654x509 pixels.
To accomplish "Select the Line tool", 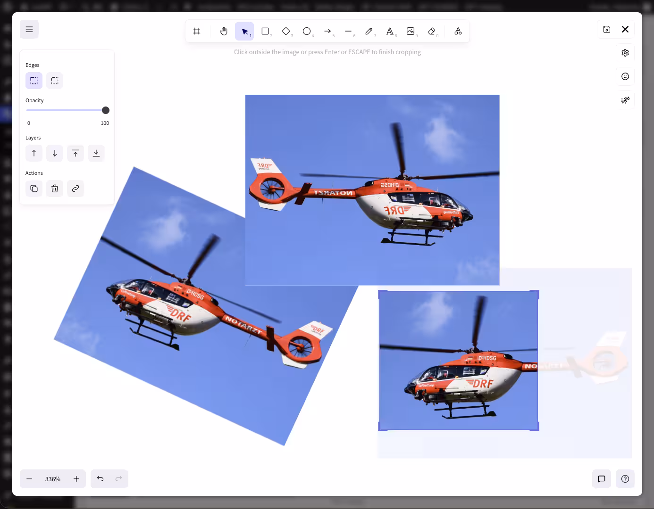I will 348,31.
